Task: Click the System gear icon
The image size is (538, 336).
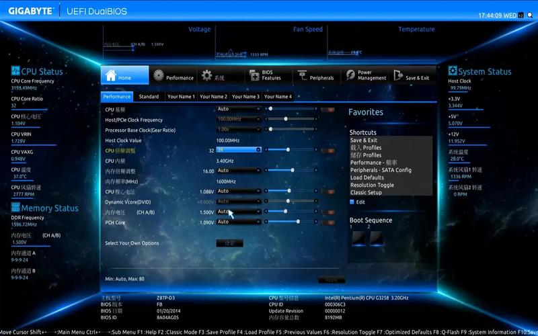Action: 207,76
